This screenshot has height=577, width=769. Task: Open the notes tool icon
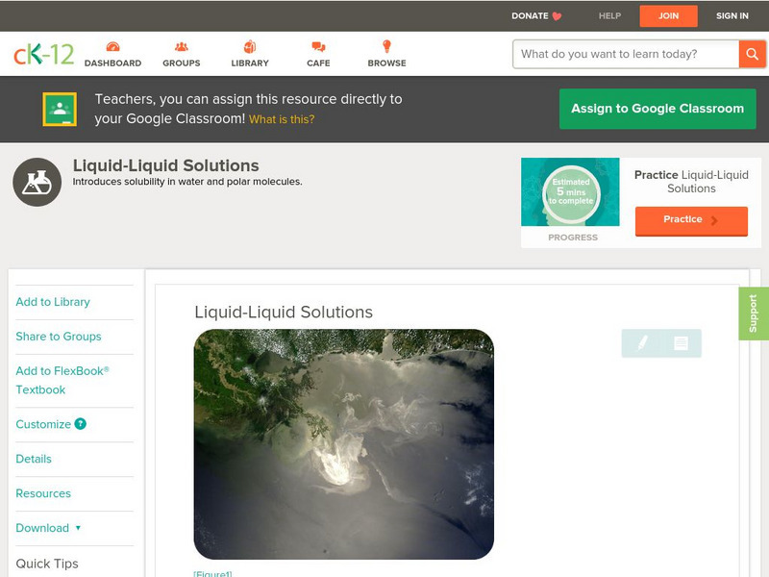[x=681, y=343]
